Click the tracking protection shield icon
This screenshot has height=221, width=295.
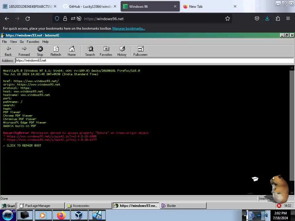(57, 18)
